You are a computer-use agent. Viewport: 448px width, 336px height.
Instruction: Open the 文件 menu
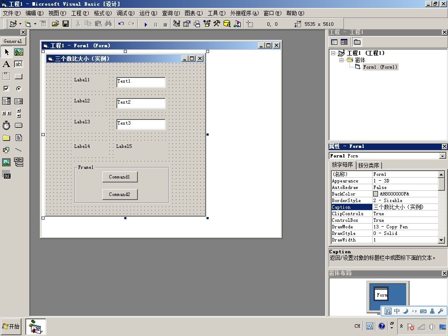coord(12,13)
